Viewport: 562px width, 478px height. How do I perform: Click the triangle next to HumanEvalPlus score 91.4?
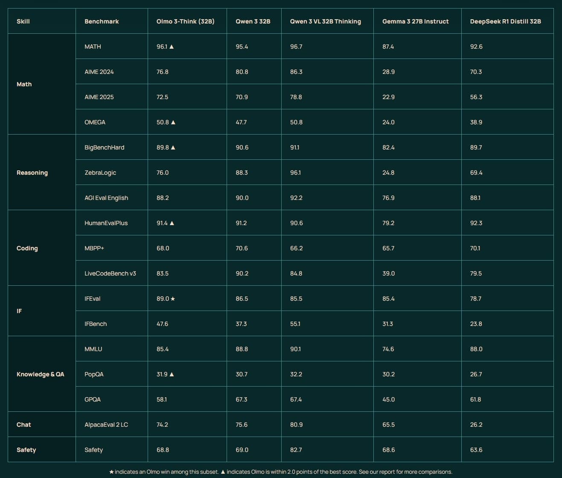172,223
